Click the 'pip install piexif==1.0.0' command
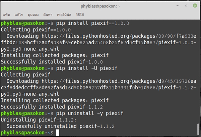Viewport: 201px width, 137px height. [x=92, y=24]
